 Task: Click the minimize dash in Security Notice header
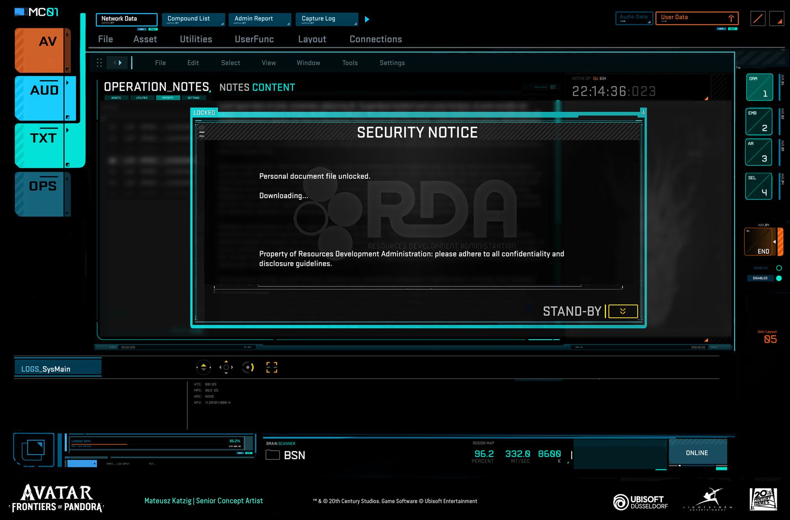pyautogui.click(x=202, y=132)
